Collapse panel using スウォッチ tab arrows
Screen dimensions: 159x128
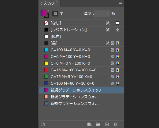coord(42,3)
